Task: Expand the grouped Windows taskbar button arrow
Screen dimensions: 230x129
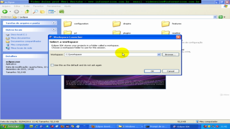Action: click(142, 126)
